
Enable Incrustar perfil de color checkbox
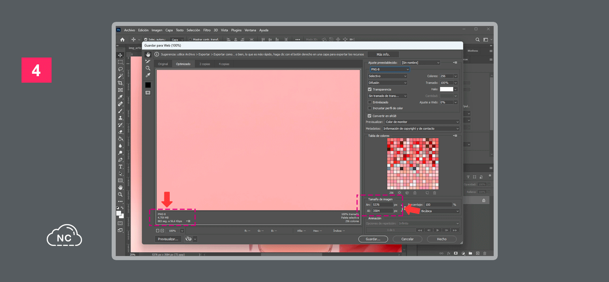(369, 108)
